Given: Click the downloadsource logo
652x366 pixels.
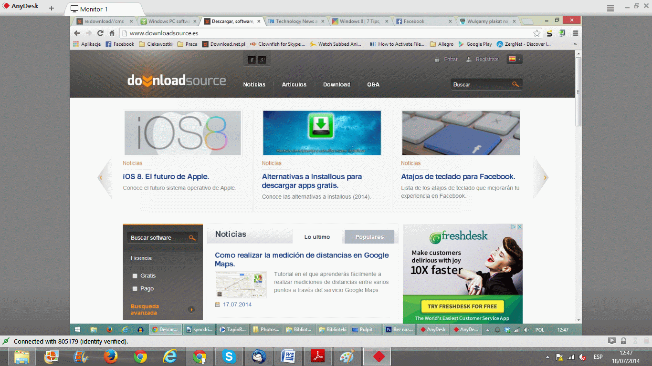Looking at the screenshot, I should 177,80.
